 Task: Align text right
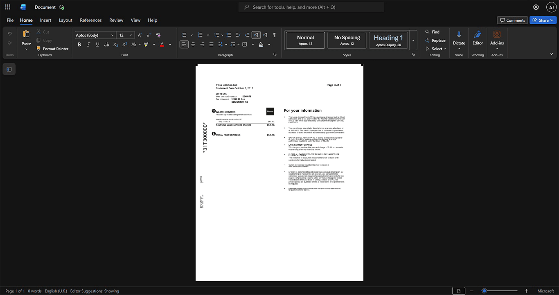(202, 44)
